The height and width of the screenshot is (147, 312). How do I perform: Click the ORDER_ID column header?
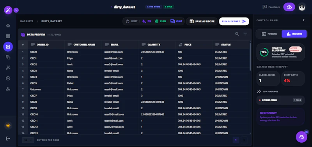46,45
